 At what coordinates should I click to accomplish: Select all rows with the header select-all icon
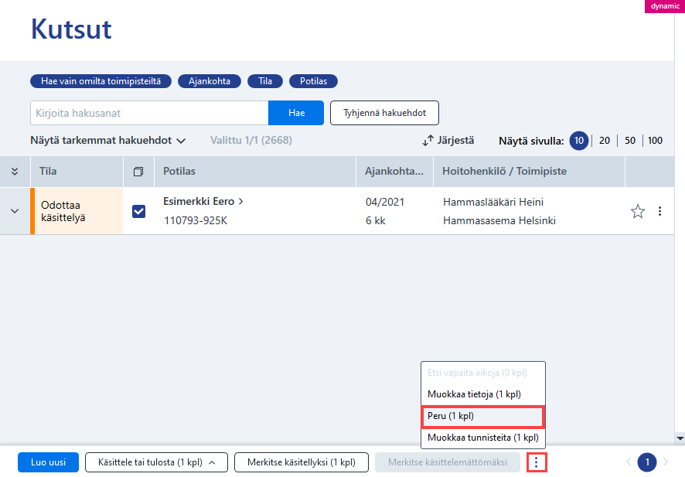coord(138,171)
